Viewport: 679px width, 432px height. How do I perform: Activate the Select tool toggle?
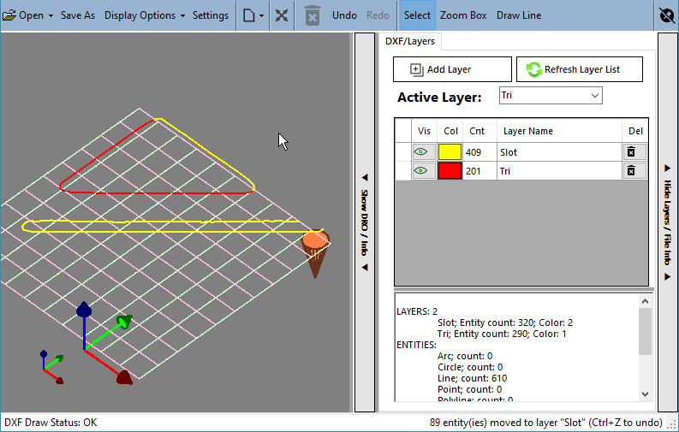(x=417, y=15)
